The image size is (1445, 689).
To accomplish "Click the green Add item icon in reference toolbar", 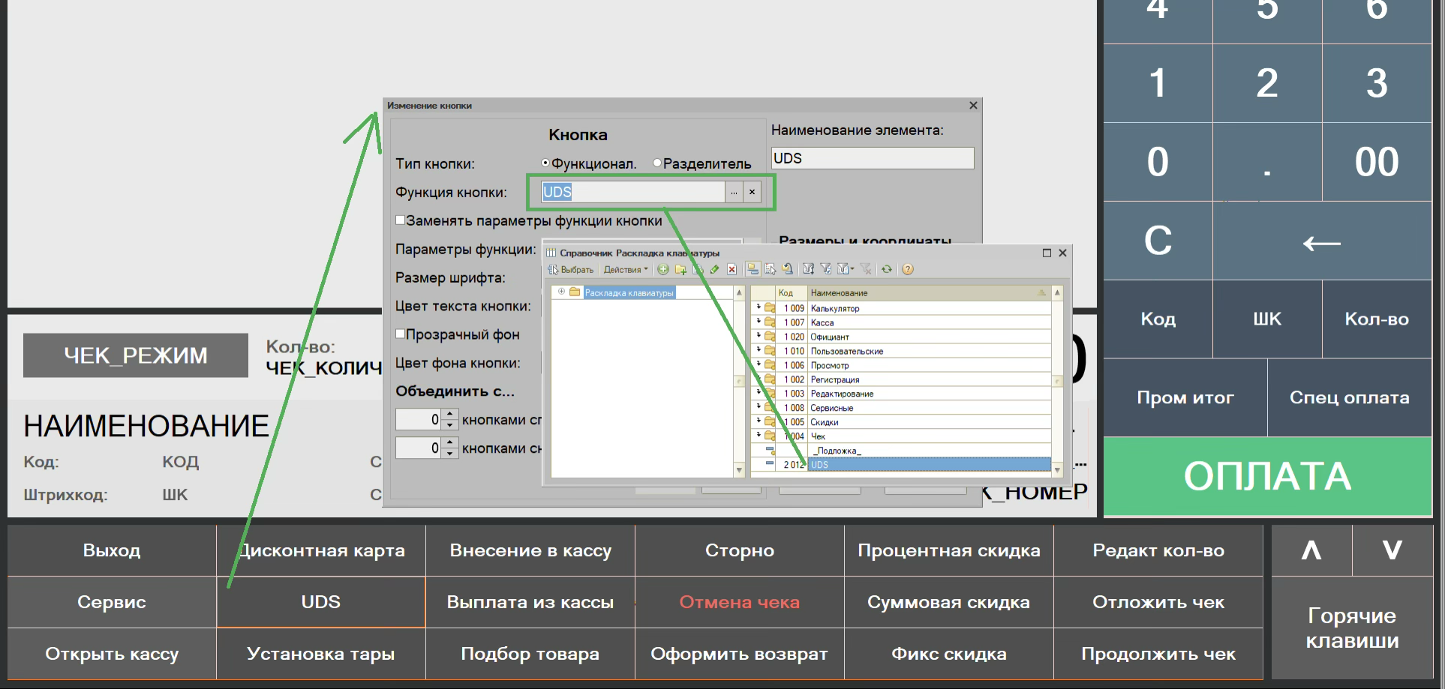I will click(x=663, y=269).
